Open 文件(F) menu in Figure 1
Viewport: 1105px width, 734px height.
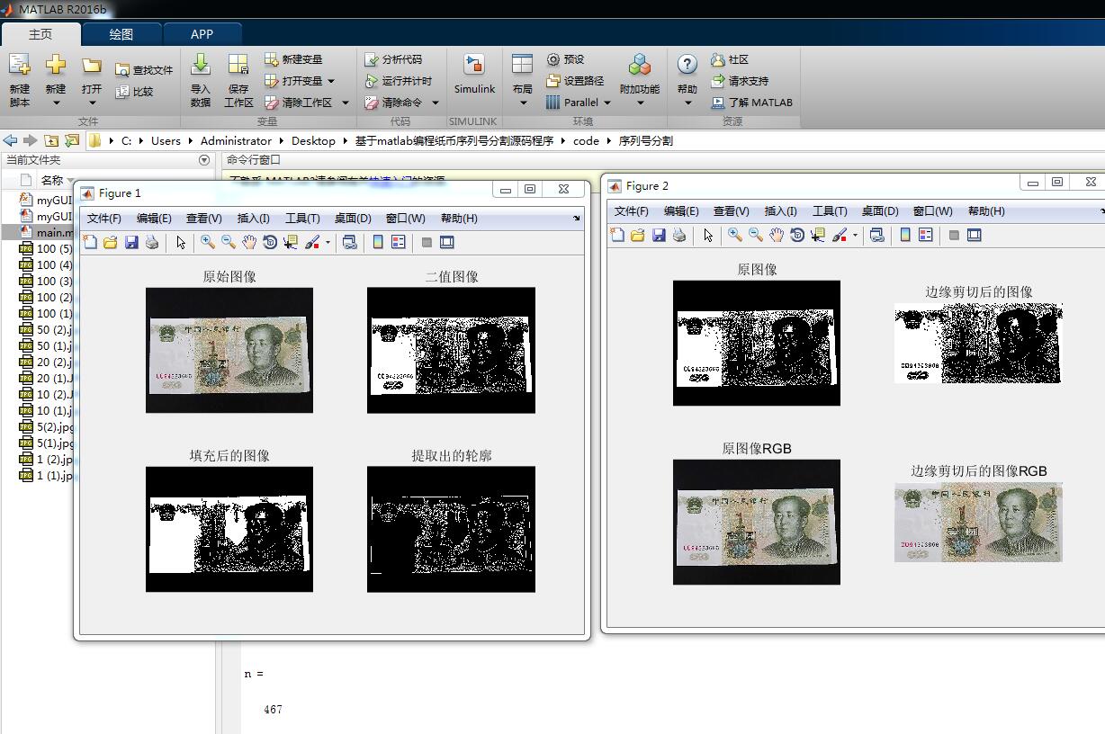click(104, 219)
